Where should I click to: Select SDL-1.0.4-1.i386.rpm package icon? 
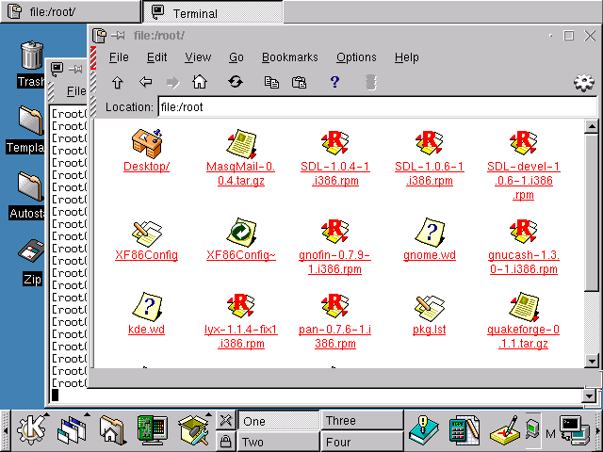click(x=335, y=143)
